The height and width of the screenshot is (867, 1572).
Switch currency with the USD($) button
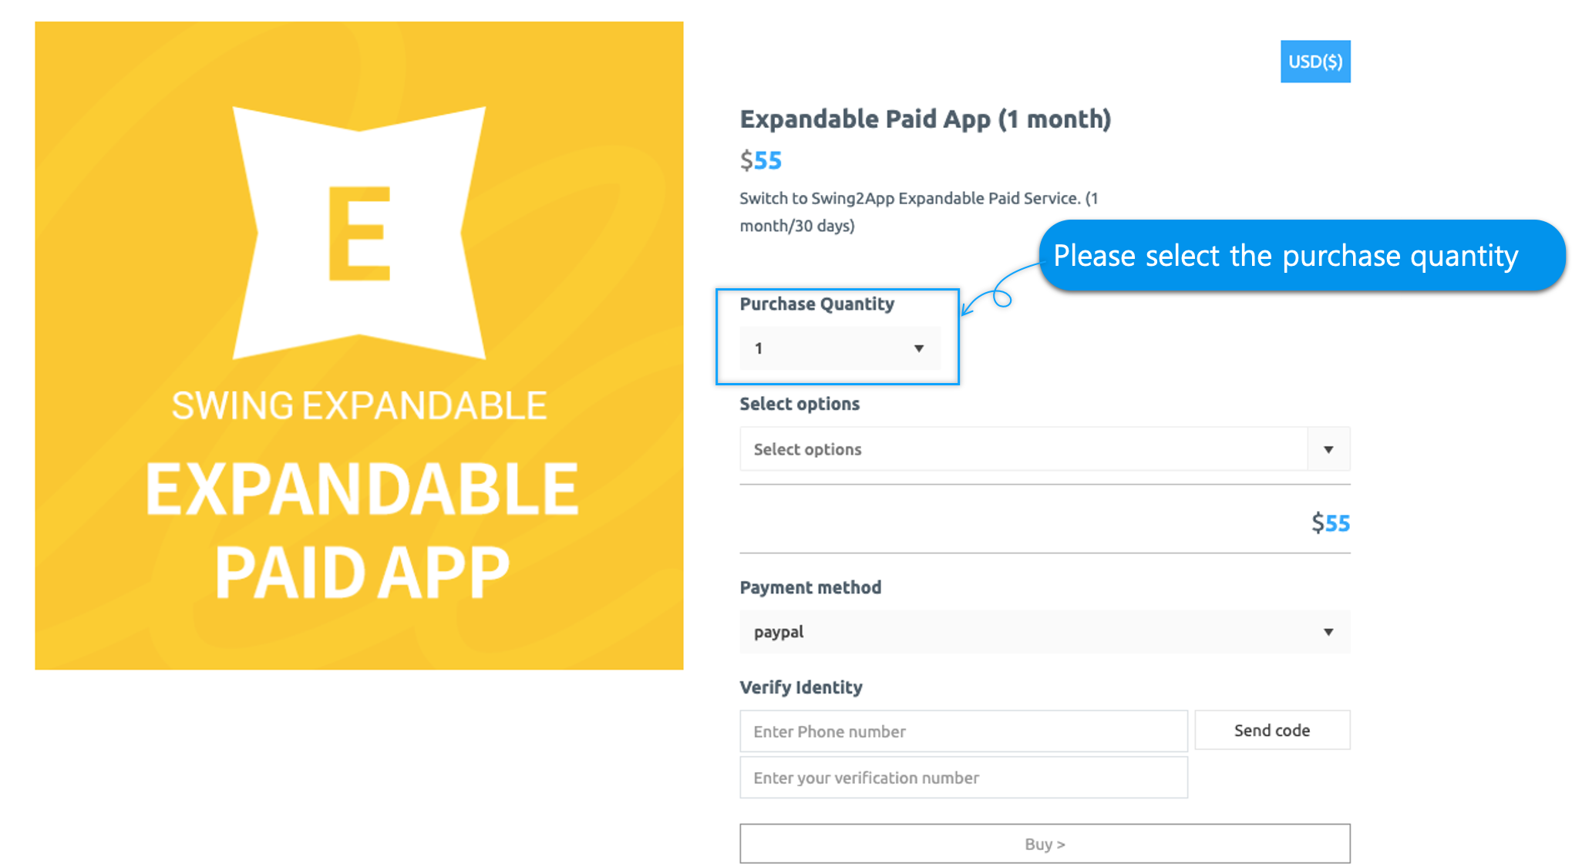(1314, 62)
